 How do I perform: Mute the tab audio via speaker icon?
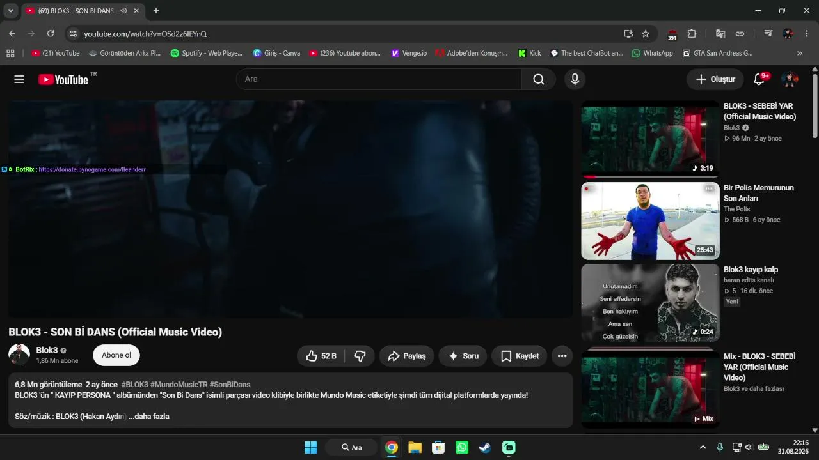pyautogui.click(x=123, y=11)
